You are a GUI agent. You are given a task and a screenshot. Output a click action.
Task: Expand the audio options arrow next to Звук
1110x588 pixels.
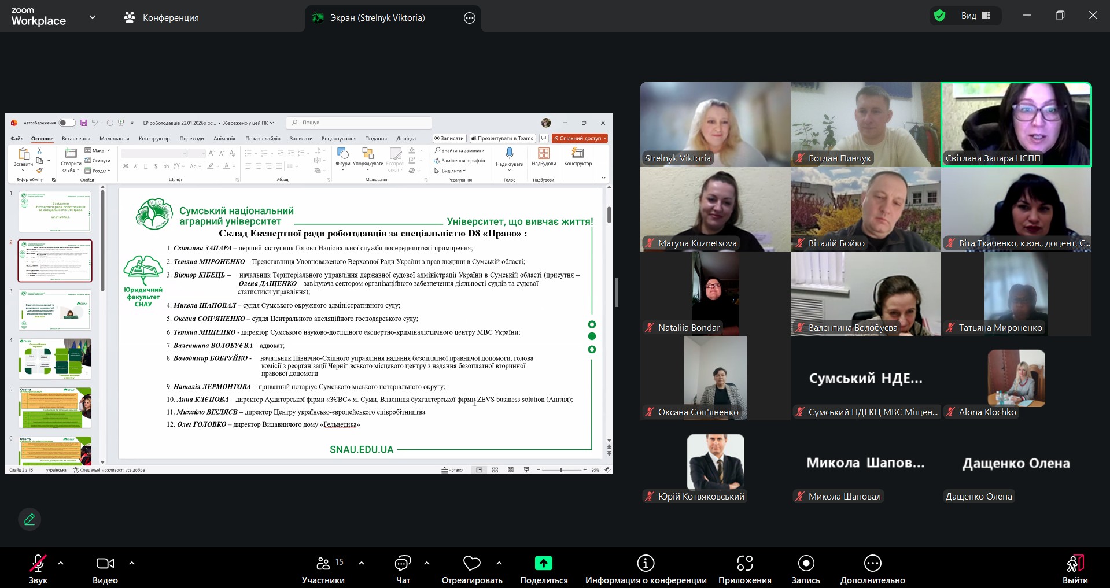(61, 563)
